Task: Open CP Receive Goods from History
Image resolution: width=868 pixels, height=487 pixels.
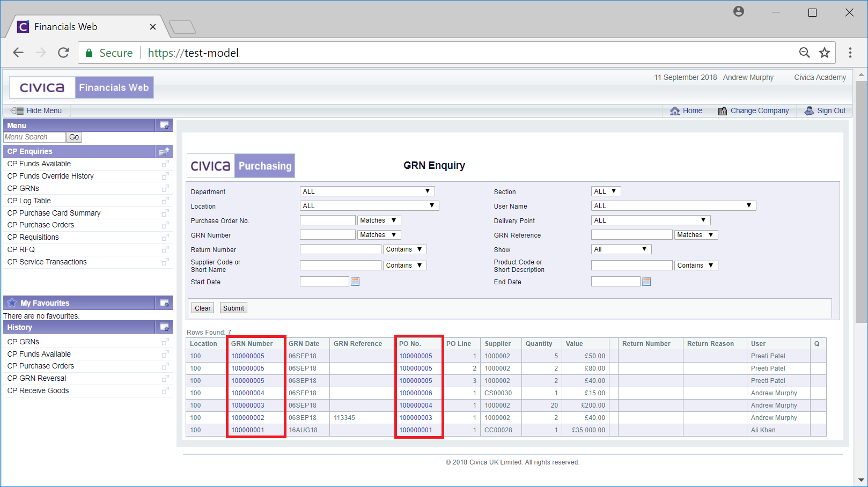Action: 38,390
